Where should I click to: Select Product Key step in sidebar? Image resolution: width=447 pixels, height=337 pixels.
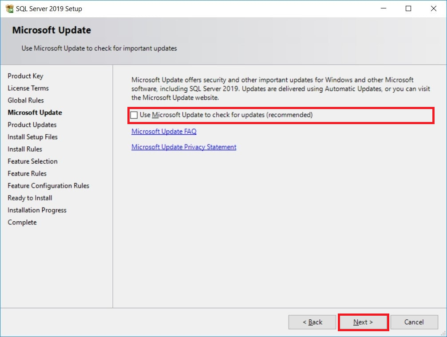pyautogui.click(x=25, y=76)
